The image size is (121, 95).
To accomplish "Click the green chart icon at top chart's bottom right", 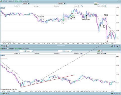I will click(x=112, y=46).
